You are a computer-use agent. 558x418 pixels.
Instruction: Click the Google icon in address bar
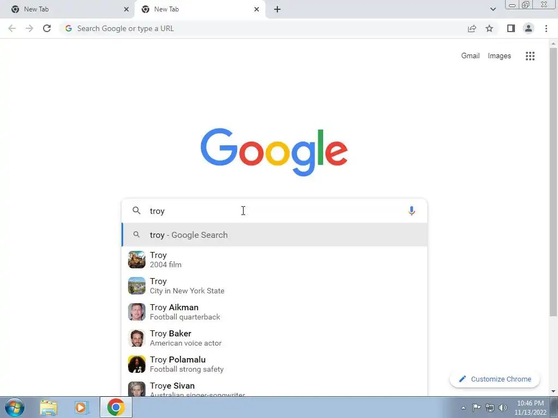pos(69,28)
